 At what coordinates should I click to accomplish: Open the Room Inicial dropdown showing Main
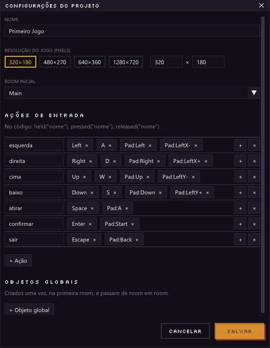tap(132, 93)
